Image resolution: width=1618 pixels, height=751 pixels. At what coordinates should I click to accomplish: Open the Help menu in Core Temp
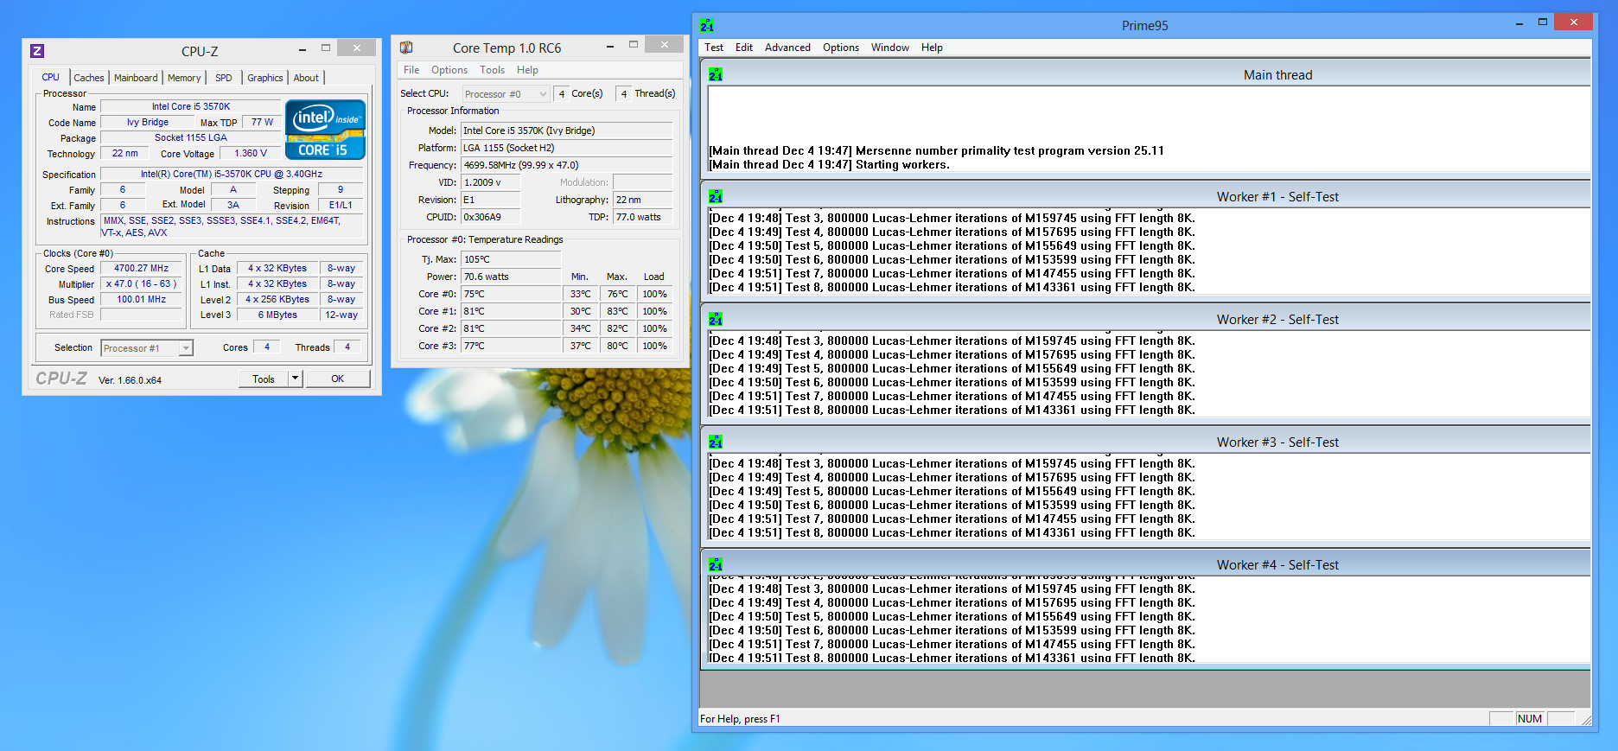(x=528, y=70)
